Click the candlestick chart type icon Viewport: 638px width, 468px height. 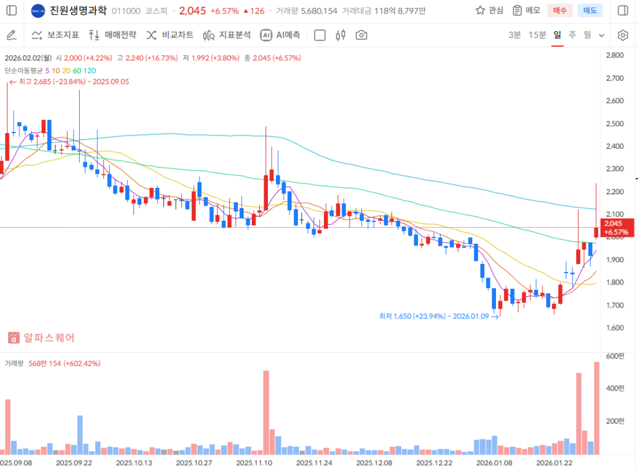340,35
